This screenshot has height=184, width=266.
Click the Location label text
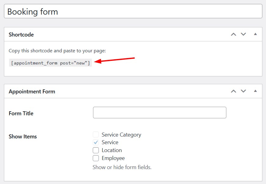(x=112, y=150)
